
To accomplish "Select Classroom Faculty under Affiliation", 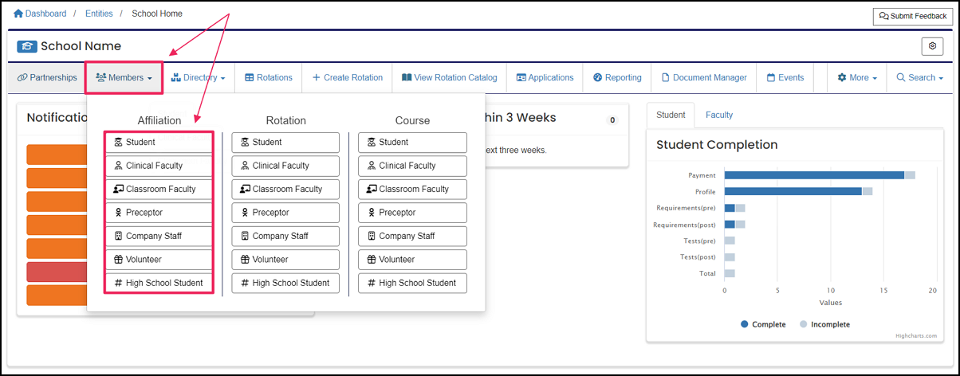I will [159, 190].
